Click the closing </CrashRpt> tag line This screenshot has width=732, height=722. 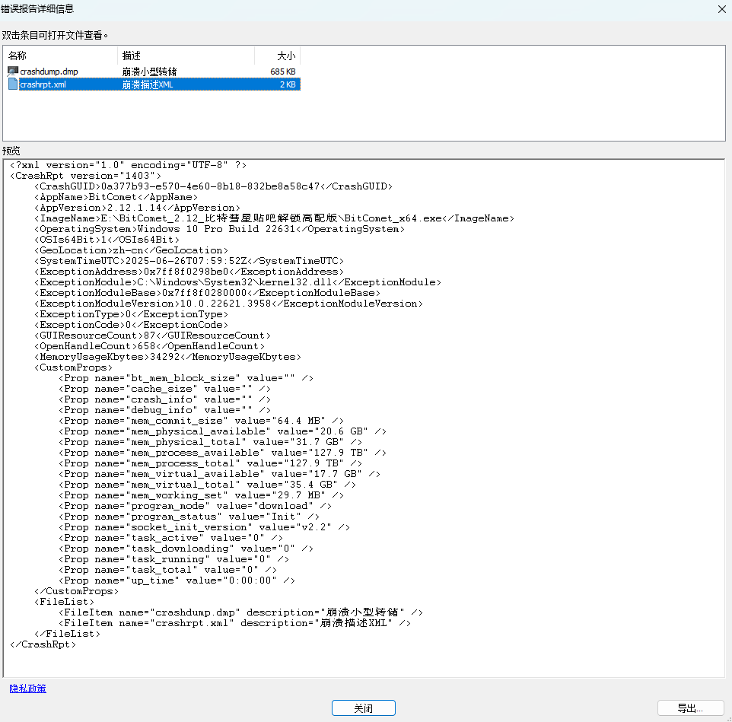(x=43, y=644)
